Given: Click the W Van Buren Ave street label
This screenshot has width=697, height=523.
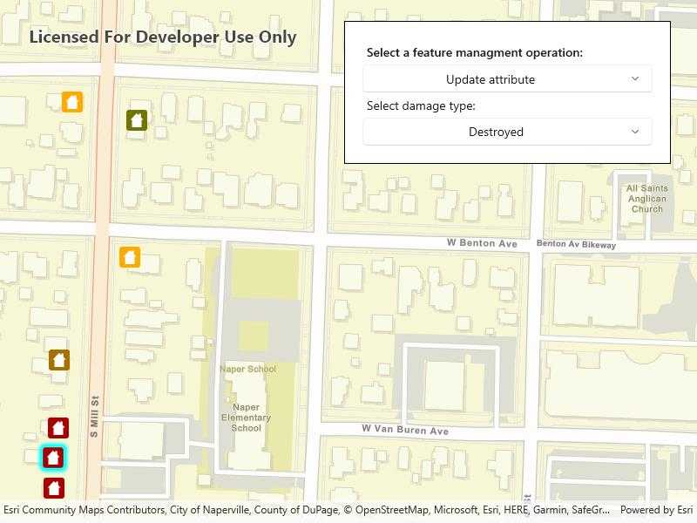Looking at the screenshot, I should [405, 430].
